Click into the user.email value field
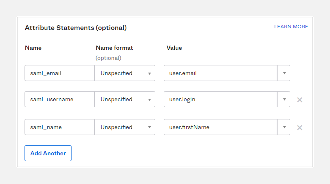The image size is (330, 184). (x=220, y=73)
